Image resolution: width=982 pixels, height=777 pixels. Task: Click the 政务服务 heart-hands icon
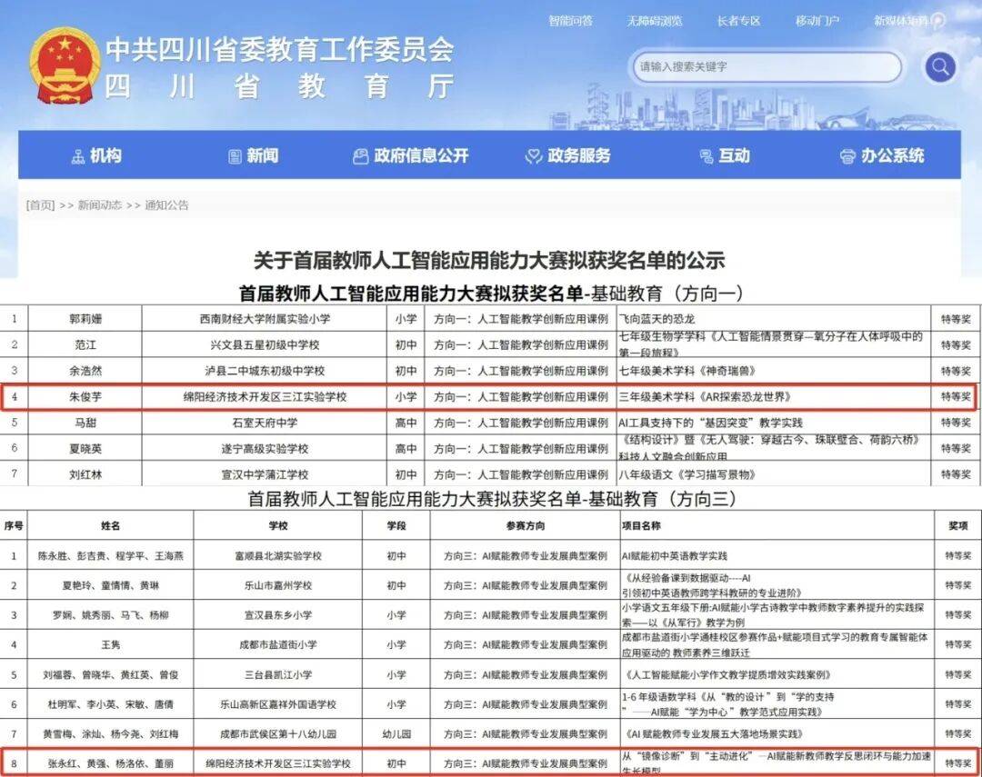click(x=534, y=156)
